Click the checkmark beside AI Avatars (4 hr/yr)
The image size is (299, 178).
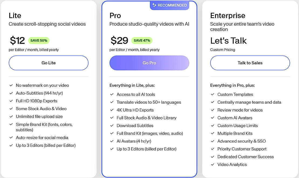(112, 141)
